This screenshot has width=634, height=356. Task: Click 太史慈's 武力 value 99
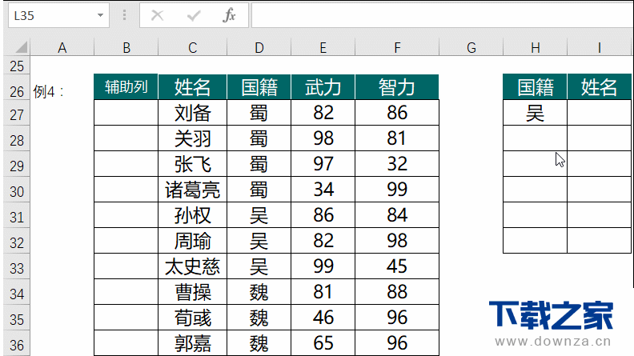tap(323, 266)
